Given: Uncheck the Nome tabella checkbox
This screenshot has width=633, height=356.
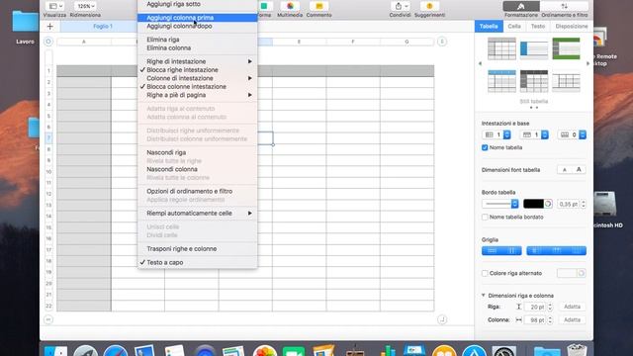Looking at the screenshot, I should pos(485,147).
